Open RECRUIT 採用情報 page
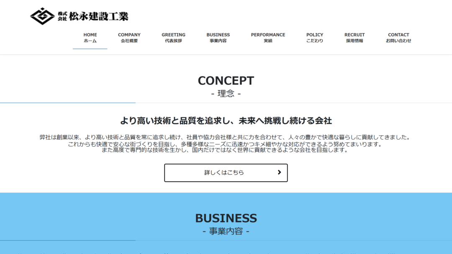The height and width of the screenshot is (254, 452). pos(354,38)
